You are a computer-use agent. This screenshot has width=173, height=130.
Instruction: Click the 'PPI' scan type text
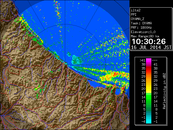[134, 15]
